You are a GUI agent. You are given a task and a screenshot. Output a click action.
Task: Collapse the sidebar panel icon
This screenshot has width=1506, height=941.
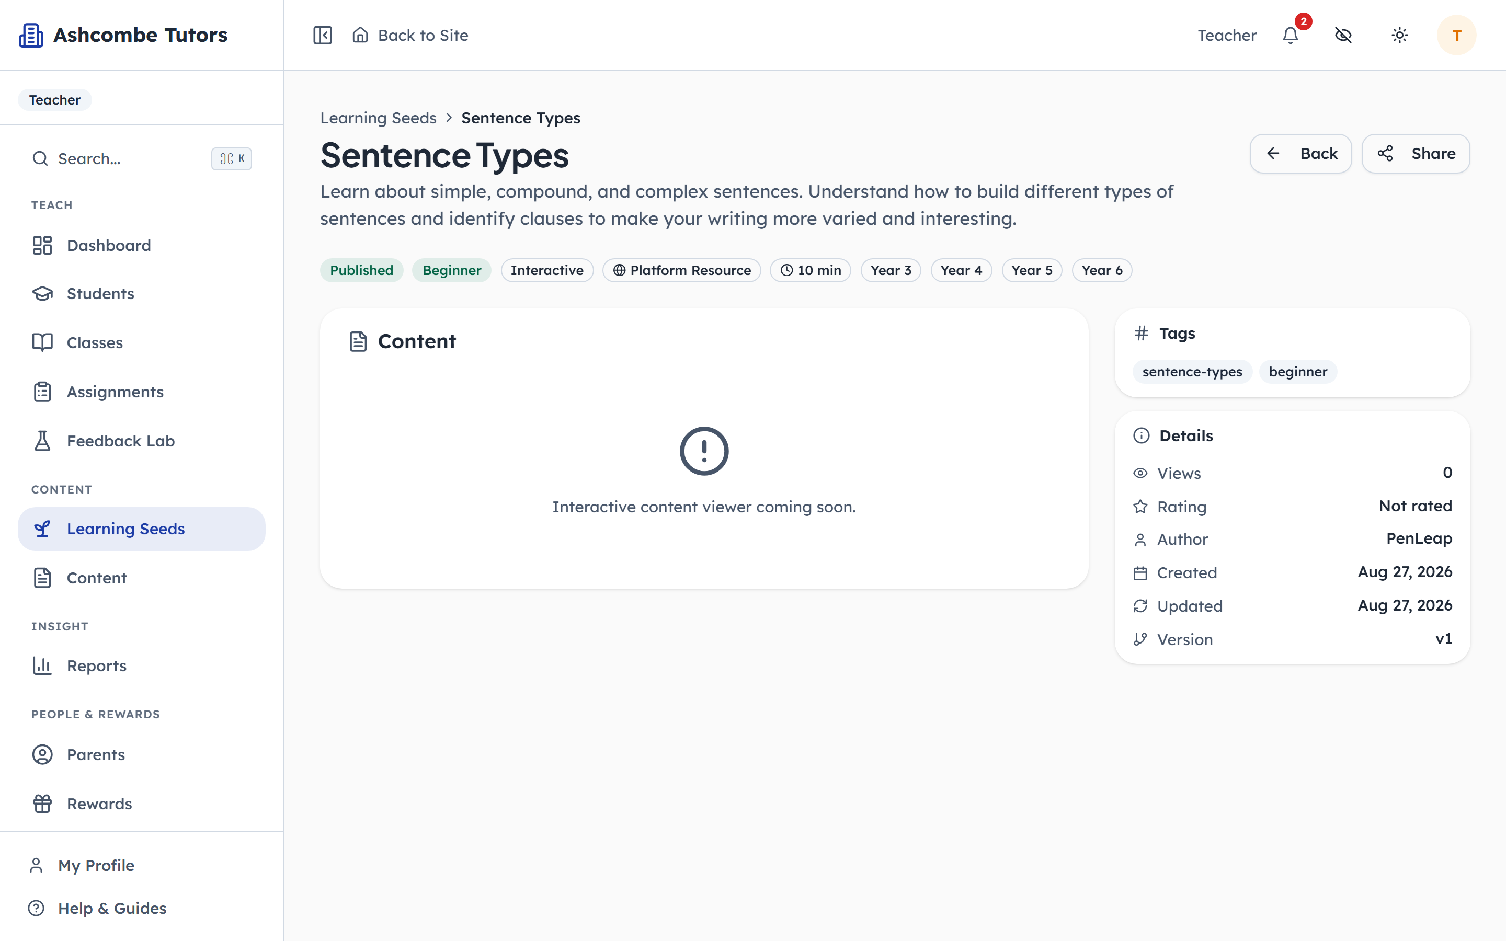322,35
